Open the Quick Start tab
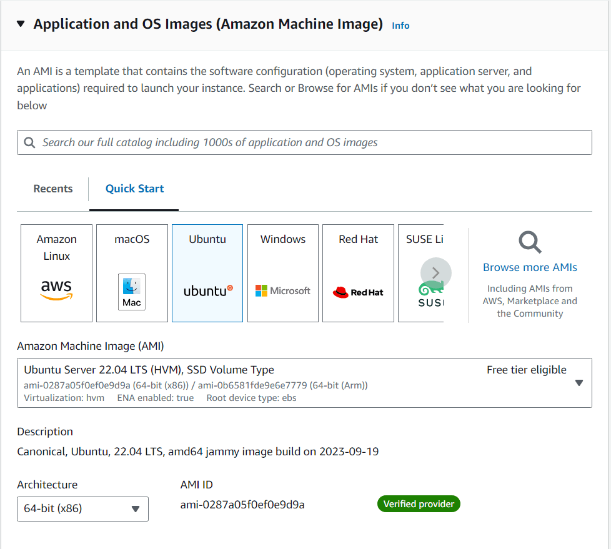This screenshot has height=549, width=611. [134, 189]
